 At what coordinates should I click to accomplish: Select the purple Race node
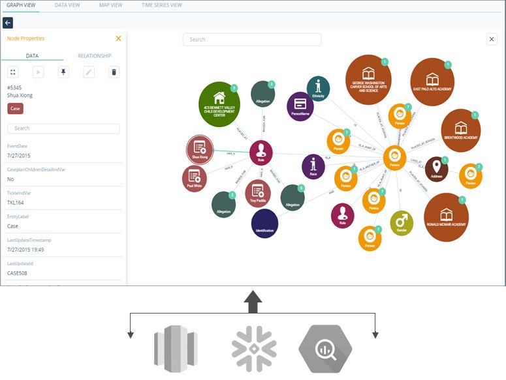[x=313, y=166]
